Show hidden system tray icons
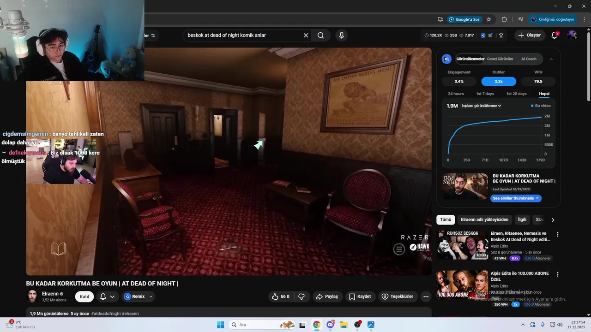Viewport: 591px width, 332px height. click(523, 325)
